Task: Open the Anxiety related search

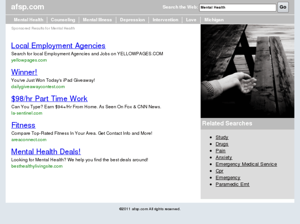Action: (224, 157)
